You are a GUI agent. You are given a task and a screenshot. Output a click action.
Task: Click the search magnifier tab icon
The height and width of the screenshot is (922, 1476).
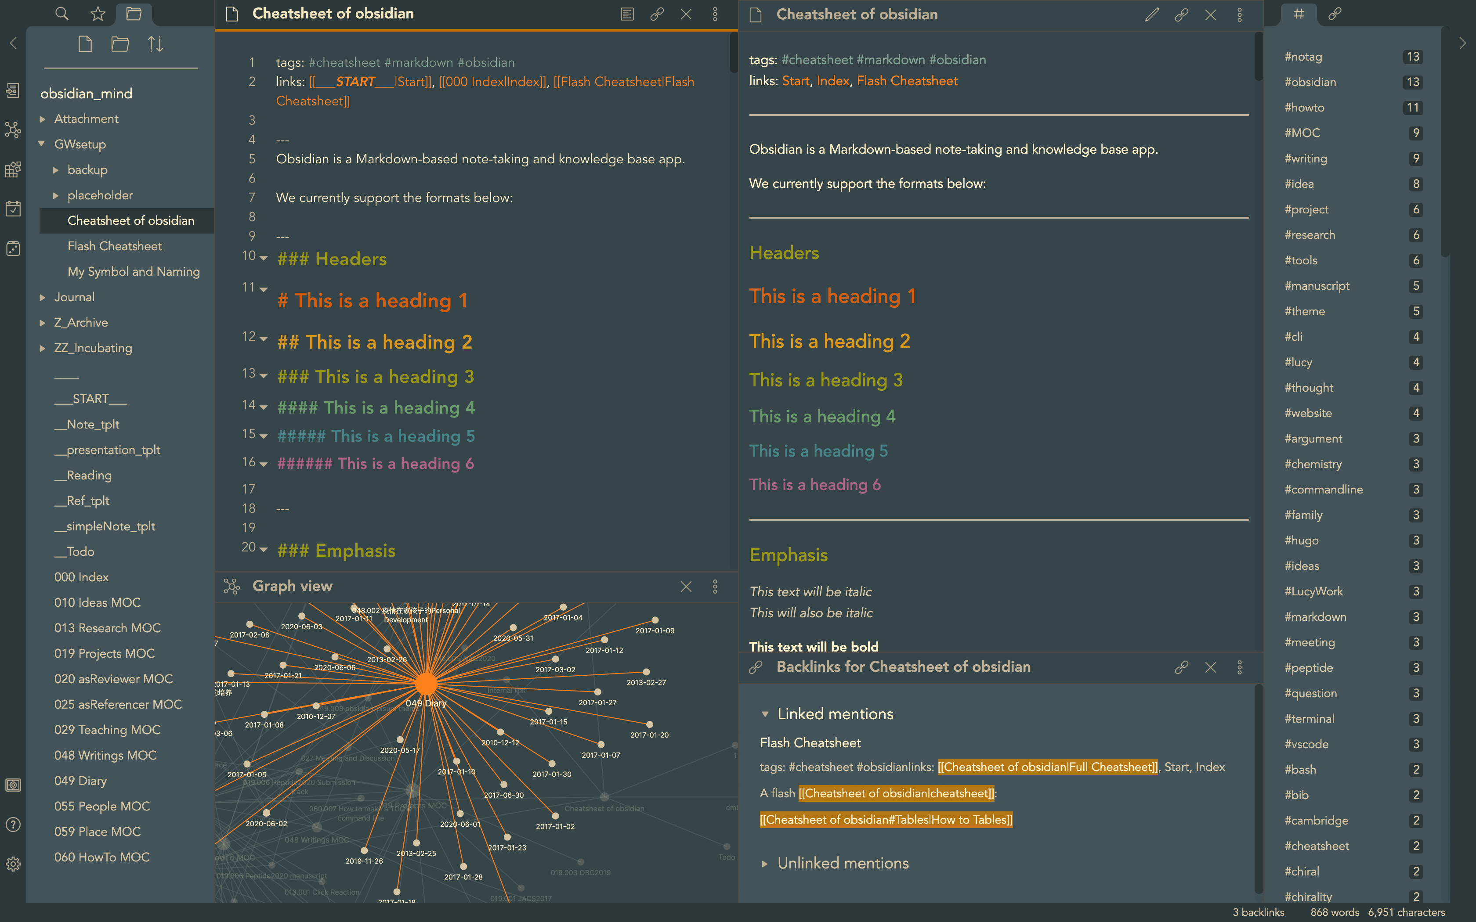pos(61,14)
